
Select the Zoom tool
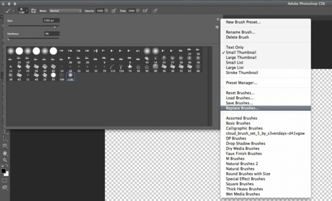4,160
